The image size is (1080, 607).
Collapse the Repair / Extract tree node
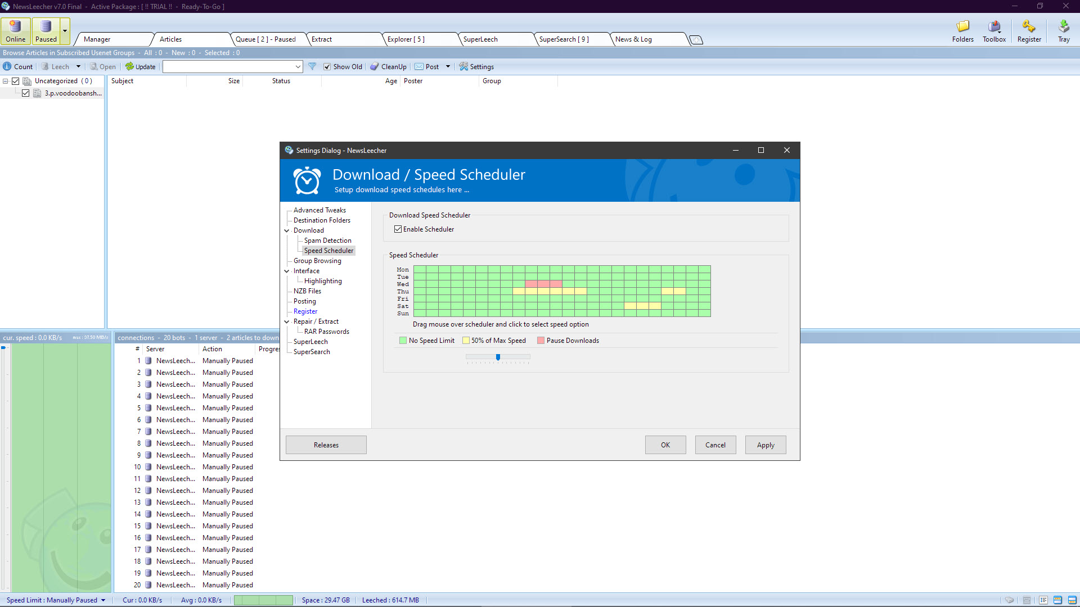287,321
